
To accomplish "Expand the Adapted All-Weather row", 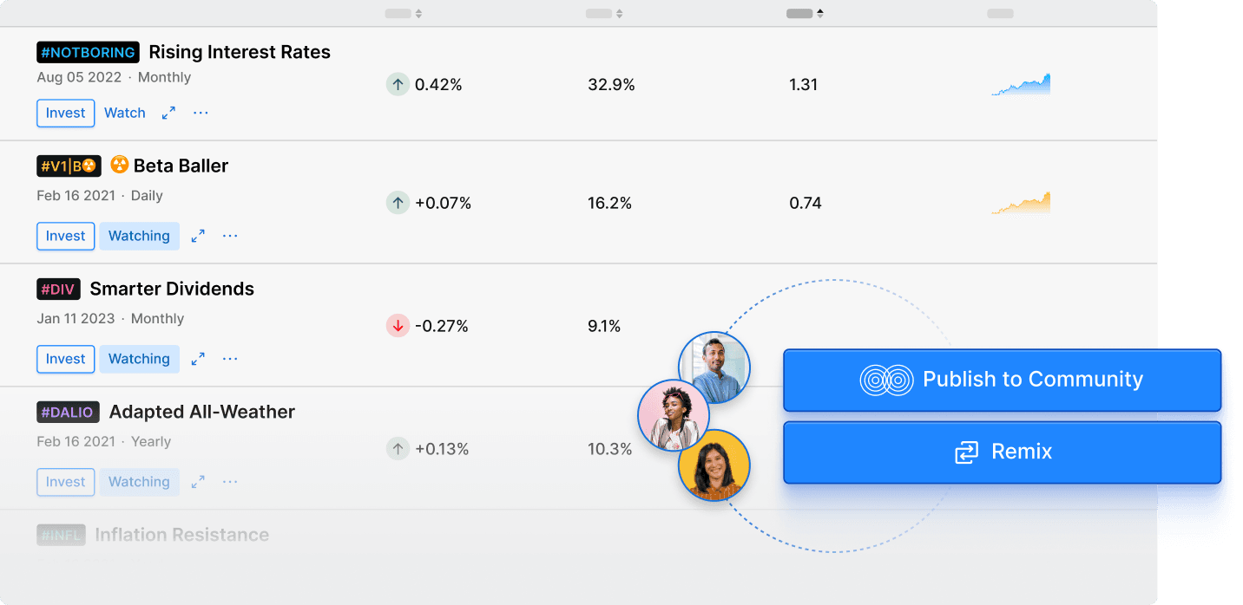I will 198,482.
